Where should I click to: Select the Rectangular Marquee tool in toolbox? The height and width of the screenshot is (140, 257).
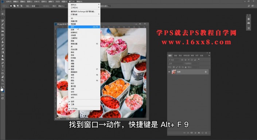coord(3,17)
